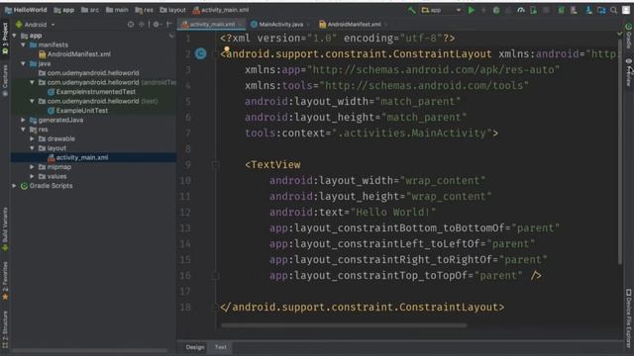Open the Preview tool window on right
This screenshot has height=356, width=634.
[629, 72]
